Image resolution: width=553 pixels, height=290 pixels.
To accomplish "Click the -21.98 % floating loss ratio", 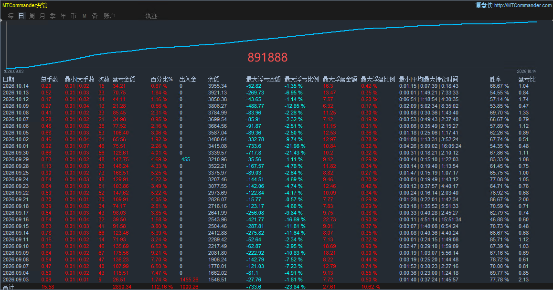I will [x=295, y=146].
